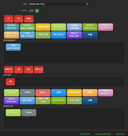Select the ON/OFF action button
Image resolution: width=128 pixels, height=136 pixels.
coord(9,69)
